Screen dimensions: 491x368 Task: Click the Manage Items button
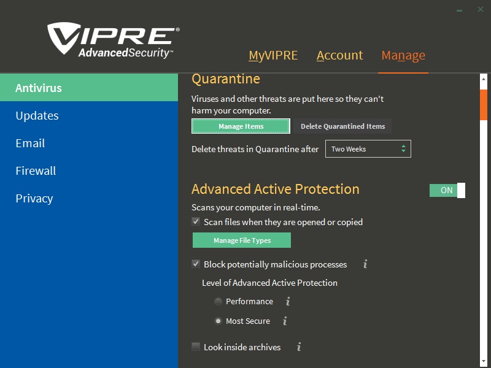point(241,126)
